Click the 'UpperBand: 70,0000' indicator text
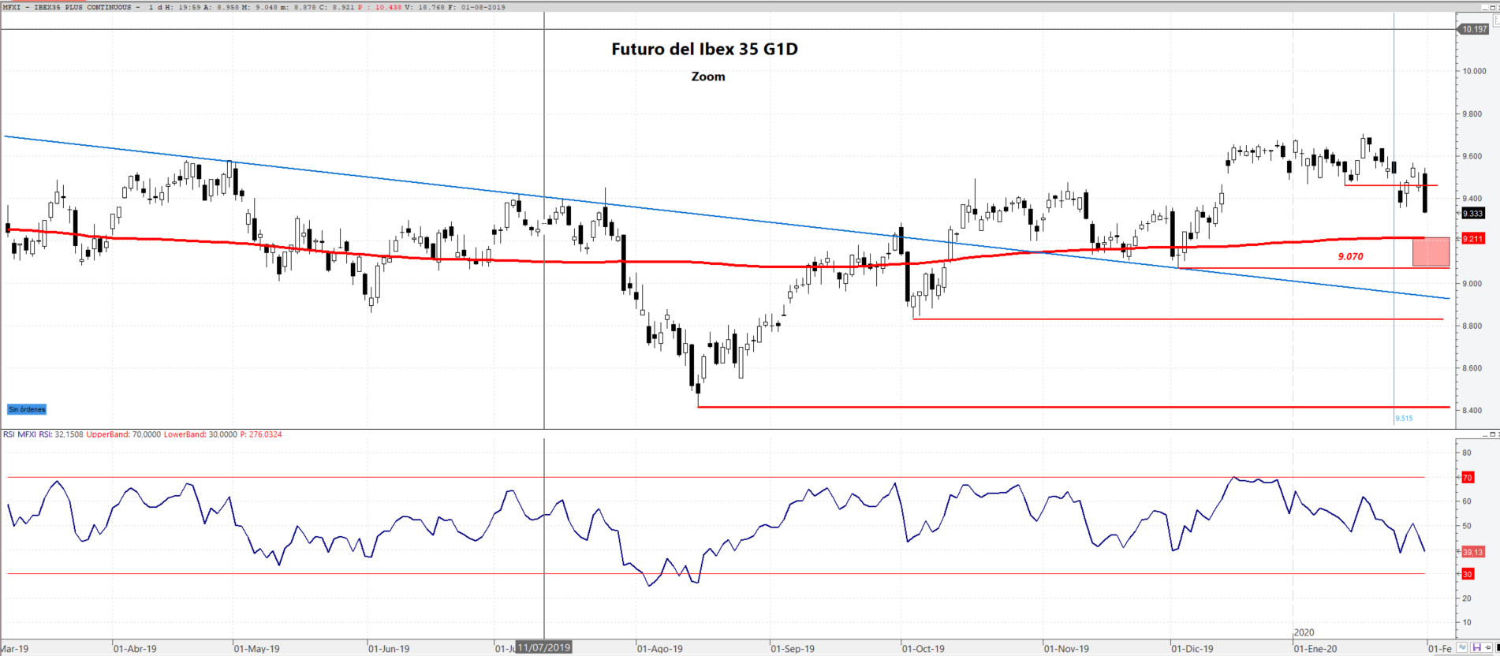This screenshot has height=656, width=1500. (123, 434)
